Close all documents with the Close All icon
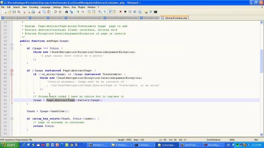264x148 pixels. (x=28, y=12)
